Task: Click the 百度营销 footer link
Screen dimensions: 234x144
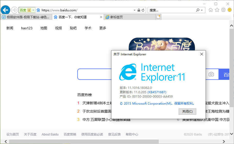Action: click(x=70, y=134)
